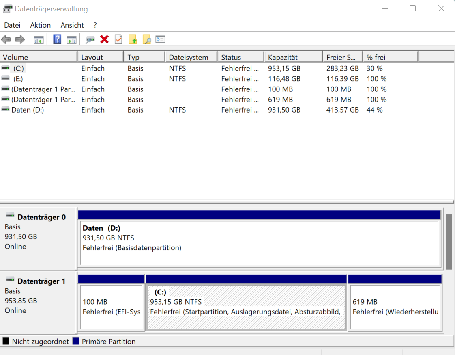This screenshot has width=455, height=355.
Task: Maximize the Datenträgerverwaltung window
Action: (412, 9)
